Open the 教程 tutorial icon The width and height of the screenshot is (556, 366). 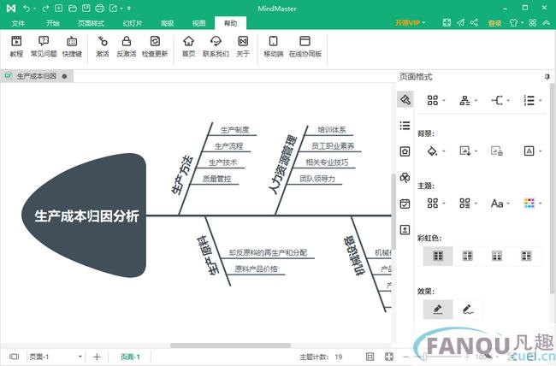16,46
